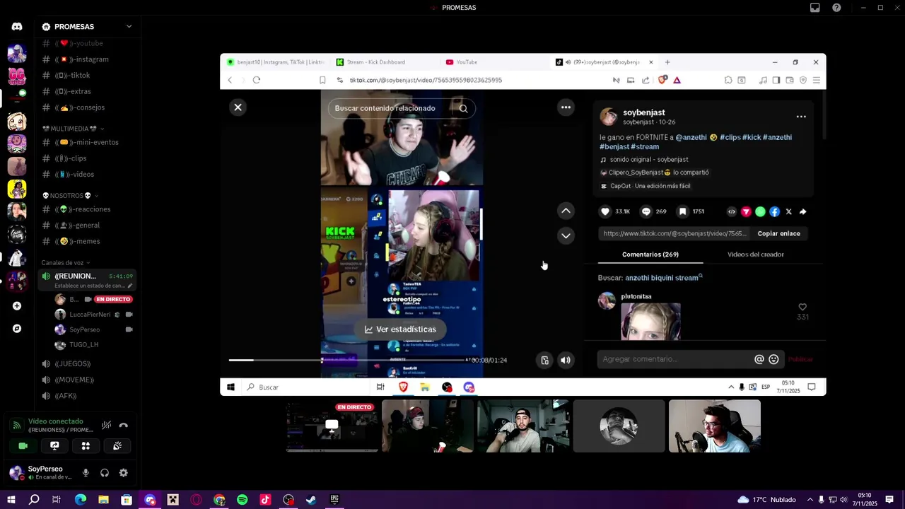Open Discord help question mark icon
Screen dimensions: 905x509
[836, 8]
